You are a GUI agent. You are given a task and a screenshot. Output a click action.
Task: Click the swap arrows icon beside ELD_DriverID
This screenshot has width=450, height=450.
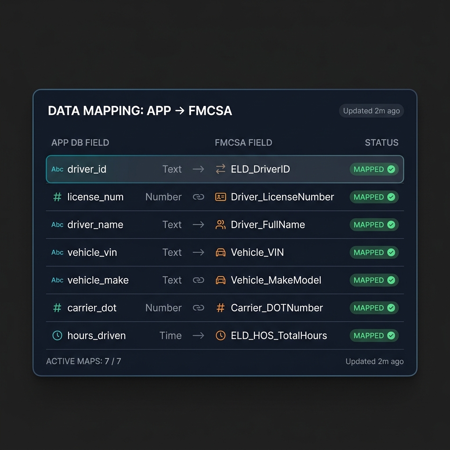pyautogui.click(x=221, y=169)
